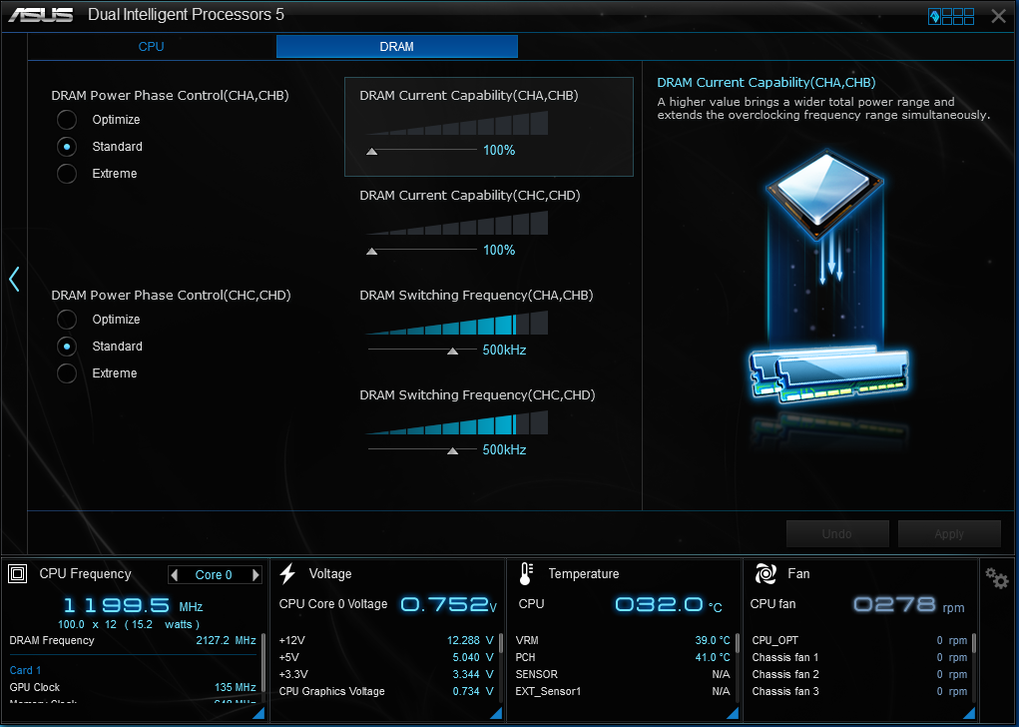Click the DRAM Frequency 2127.2 MHz value
1019x727 pixels.
click(x=227, y=640)
